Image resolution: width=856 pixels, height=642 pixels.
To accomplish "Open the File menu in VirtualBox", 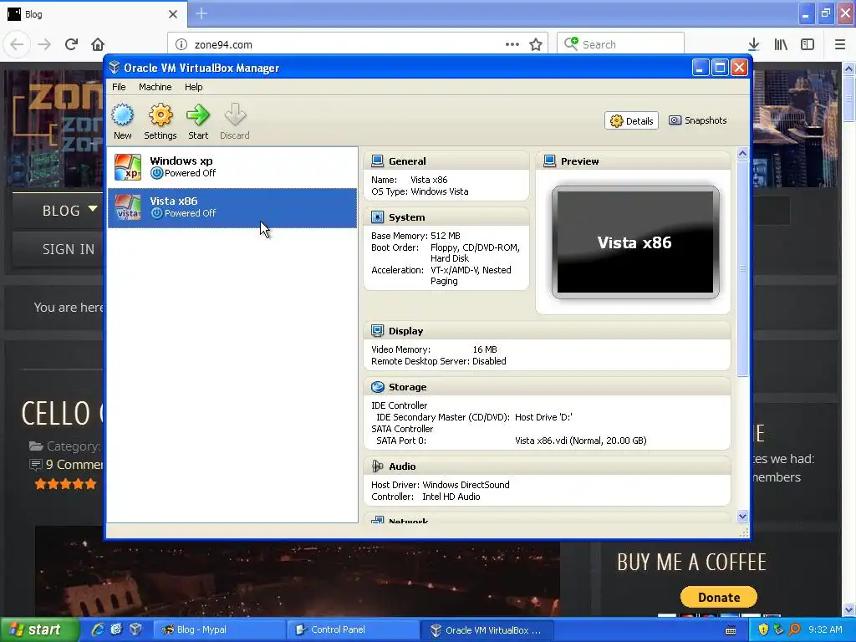I will tap(119, 87).
